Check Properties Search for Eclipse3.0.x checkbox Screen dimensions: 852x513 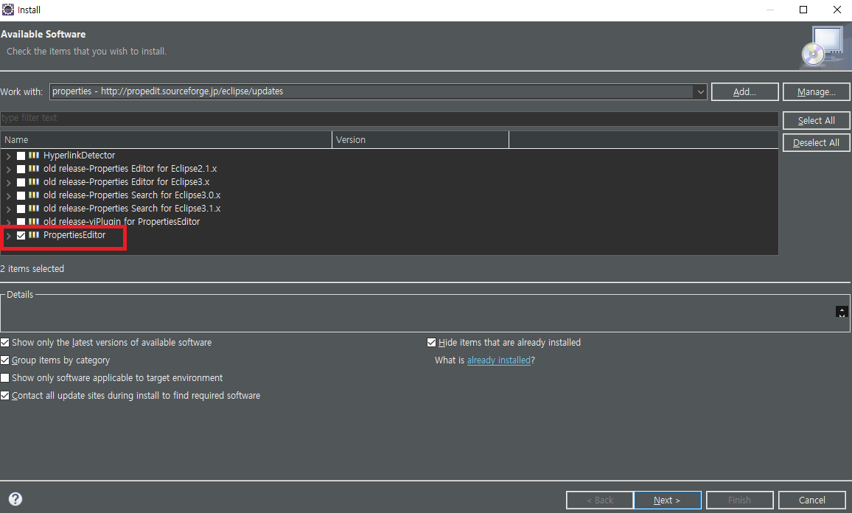(x=21, y=195)
